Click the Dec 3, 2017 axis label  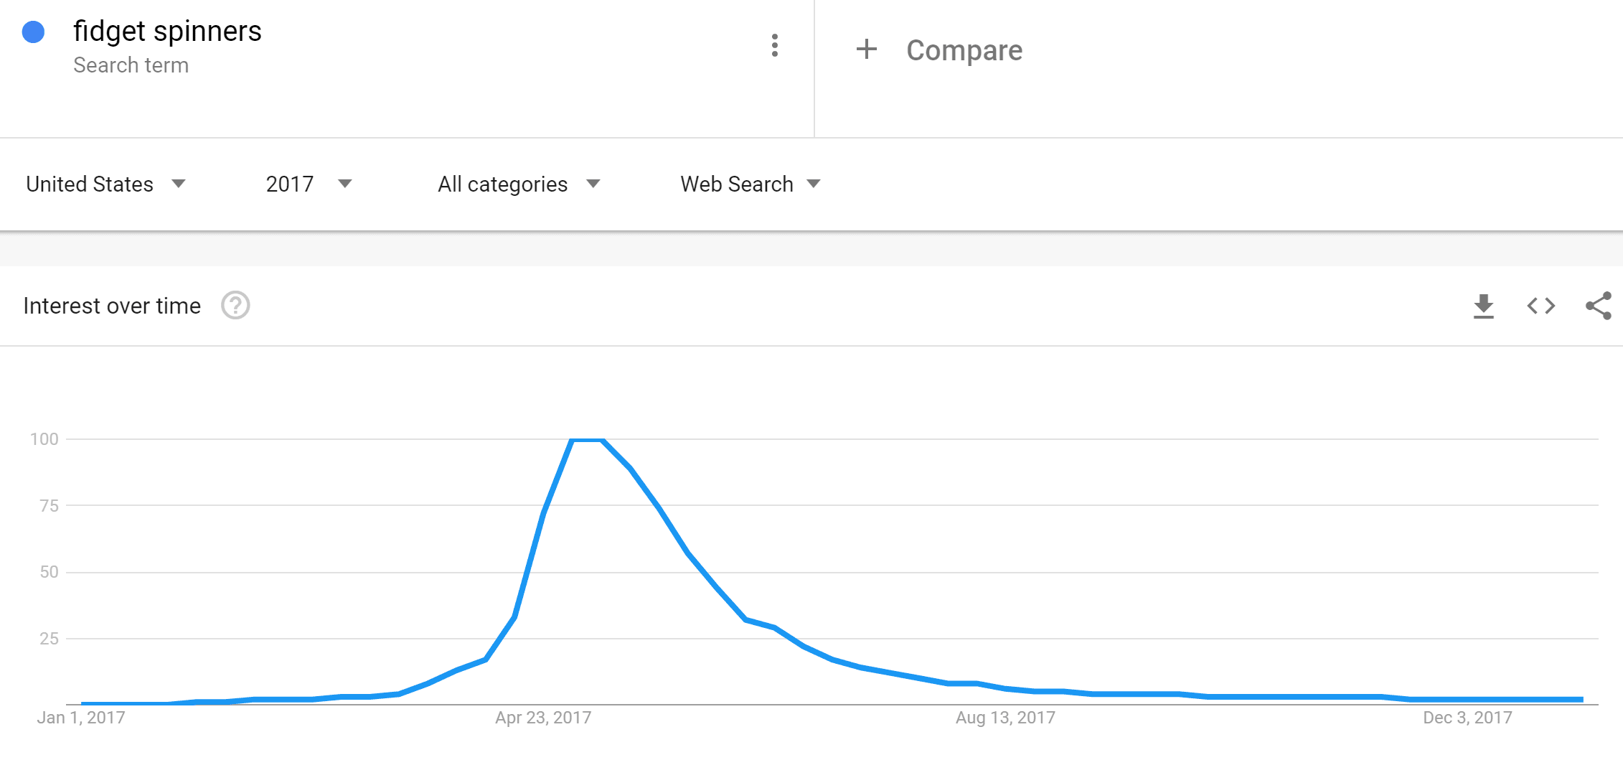(1467, 718)
